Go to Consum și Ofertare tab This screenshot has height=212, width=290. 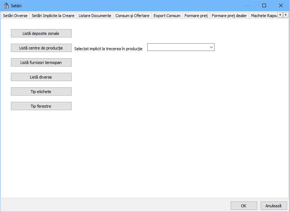132,16
